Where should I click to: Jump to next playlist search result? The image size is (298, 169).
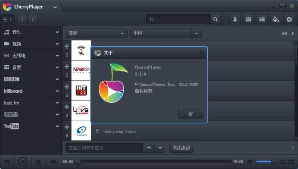(160, 148)
